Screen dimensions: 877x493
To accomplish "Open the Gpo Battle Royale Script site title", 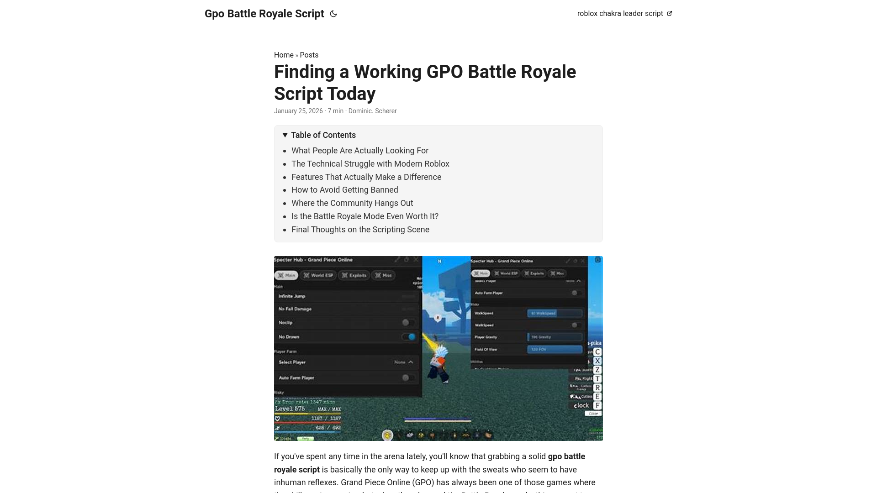I will click(x=264, y=14).
